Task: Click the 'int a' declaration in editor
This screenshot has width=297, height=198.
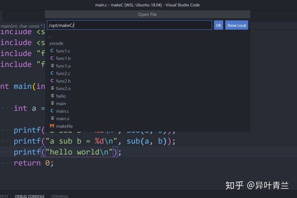Action: pyautogui.click(x=29, y=108)
